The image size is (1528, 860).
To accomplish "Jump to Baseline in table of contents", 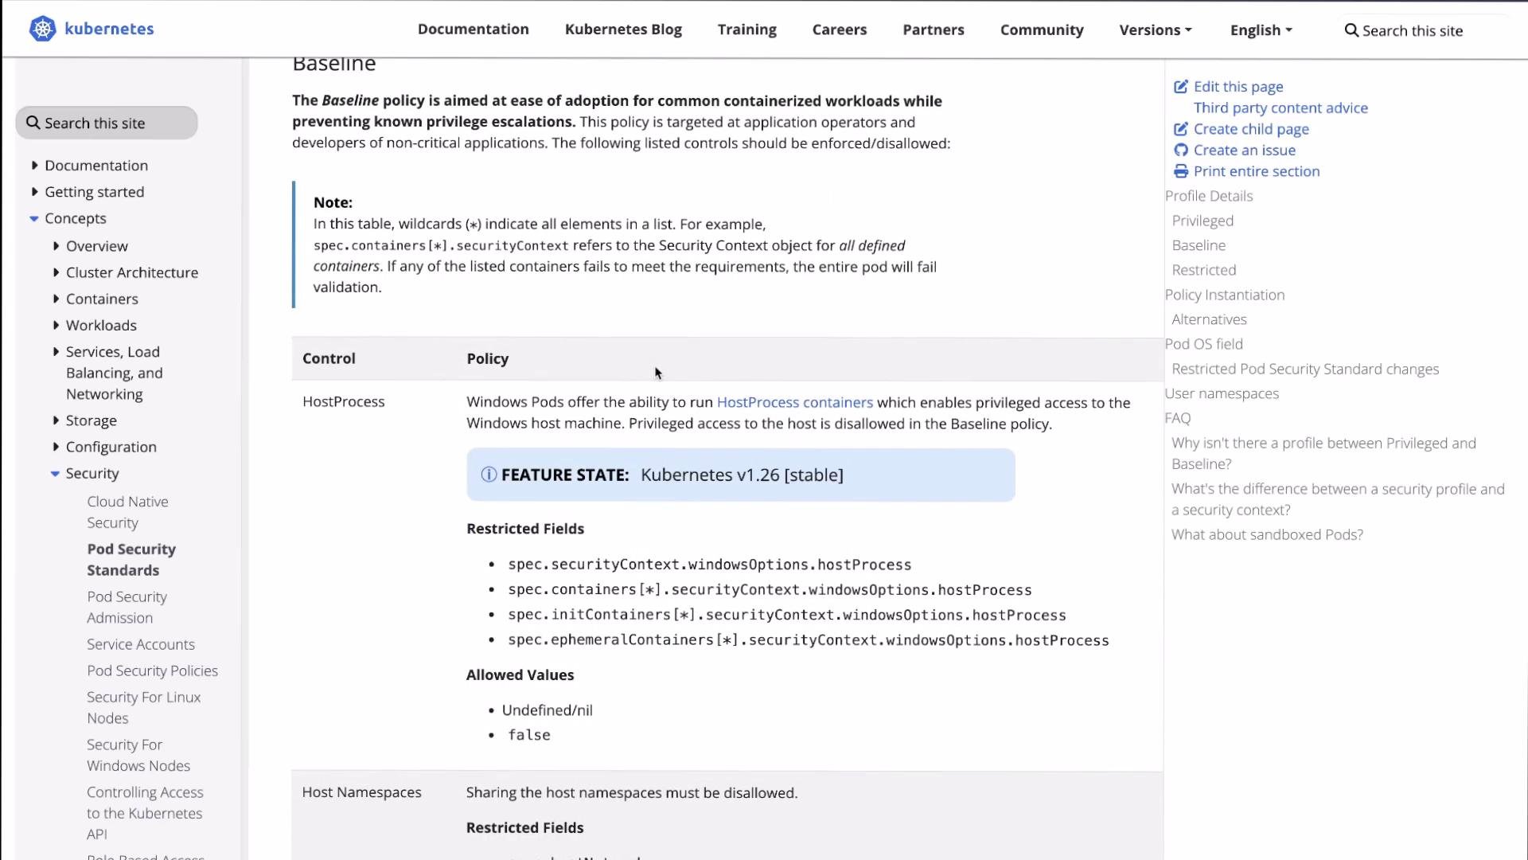I will tap(1199, 245).
